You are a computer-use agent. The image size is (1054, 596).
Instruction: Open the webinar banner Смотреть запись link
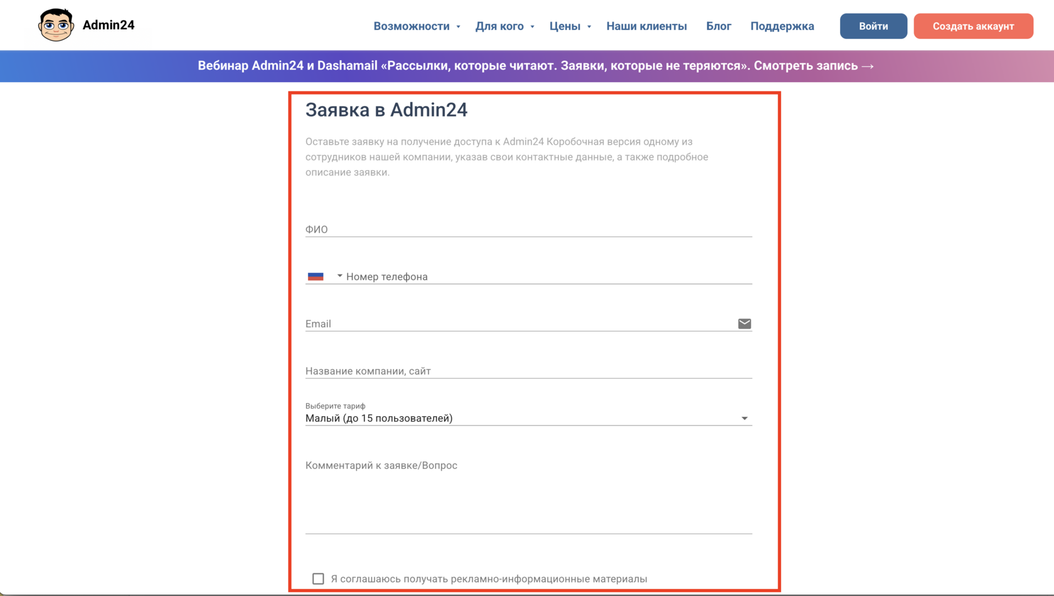pyautogui.click(x=814, y=66)
